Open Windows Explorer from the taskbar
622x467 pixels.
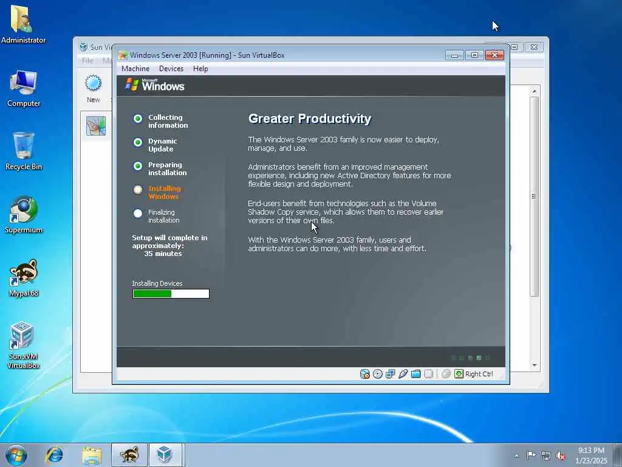pos(92,455)
